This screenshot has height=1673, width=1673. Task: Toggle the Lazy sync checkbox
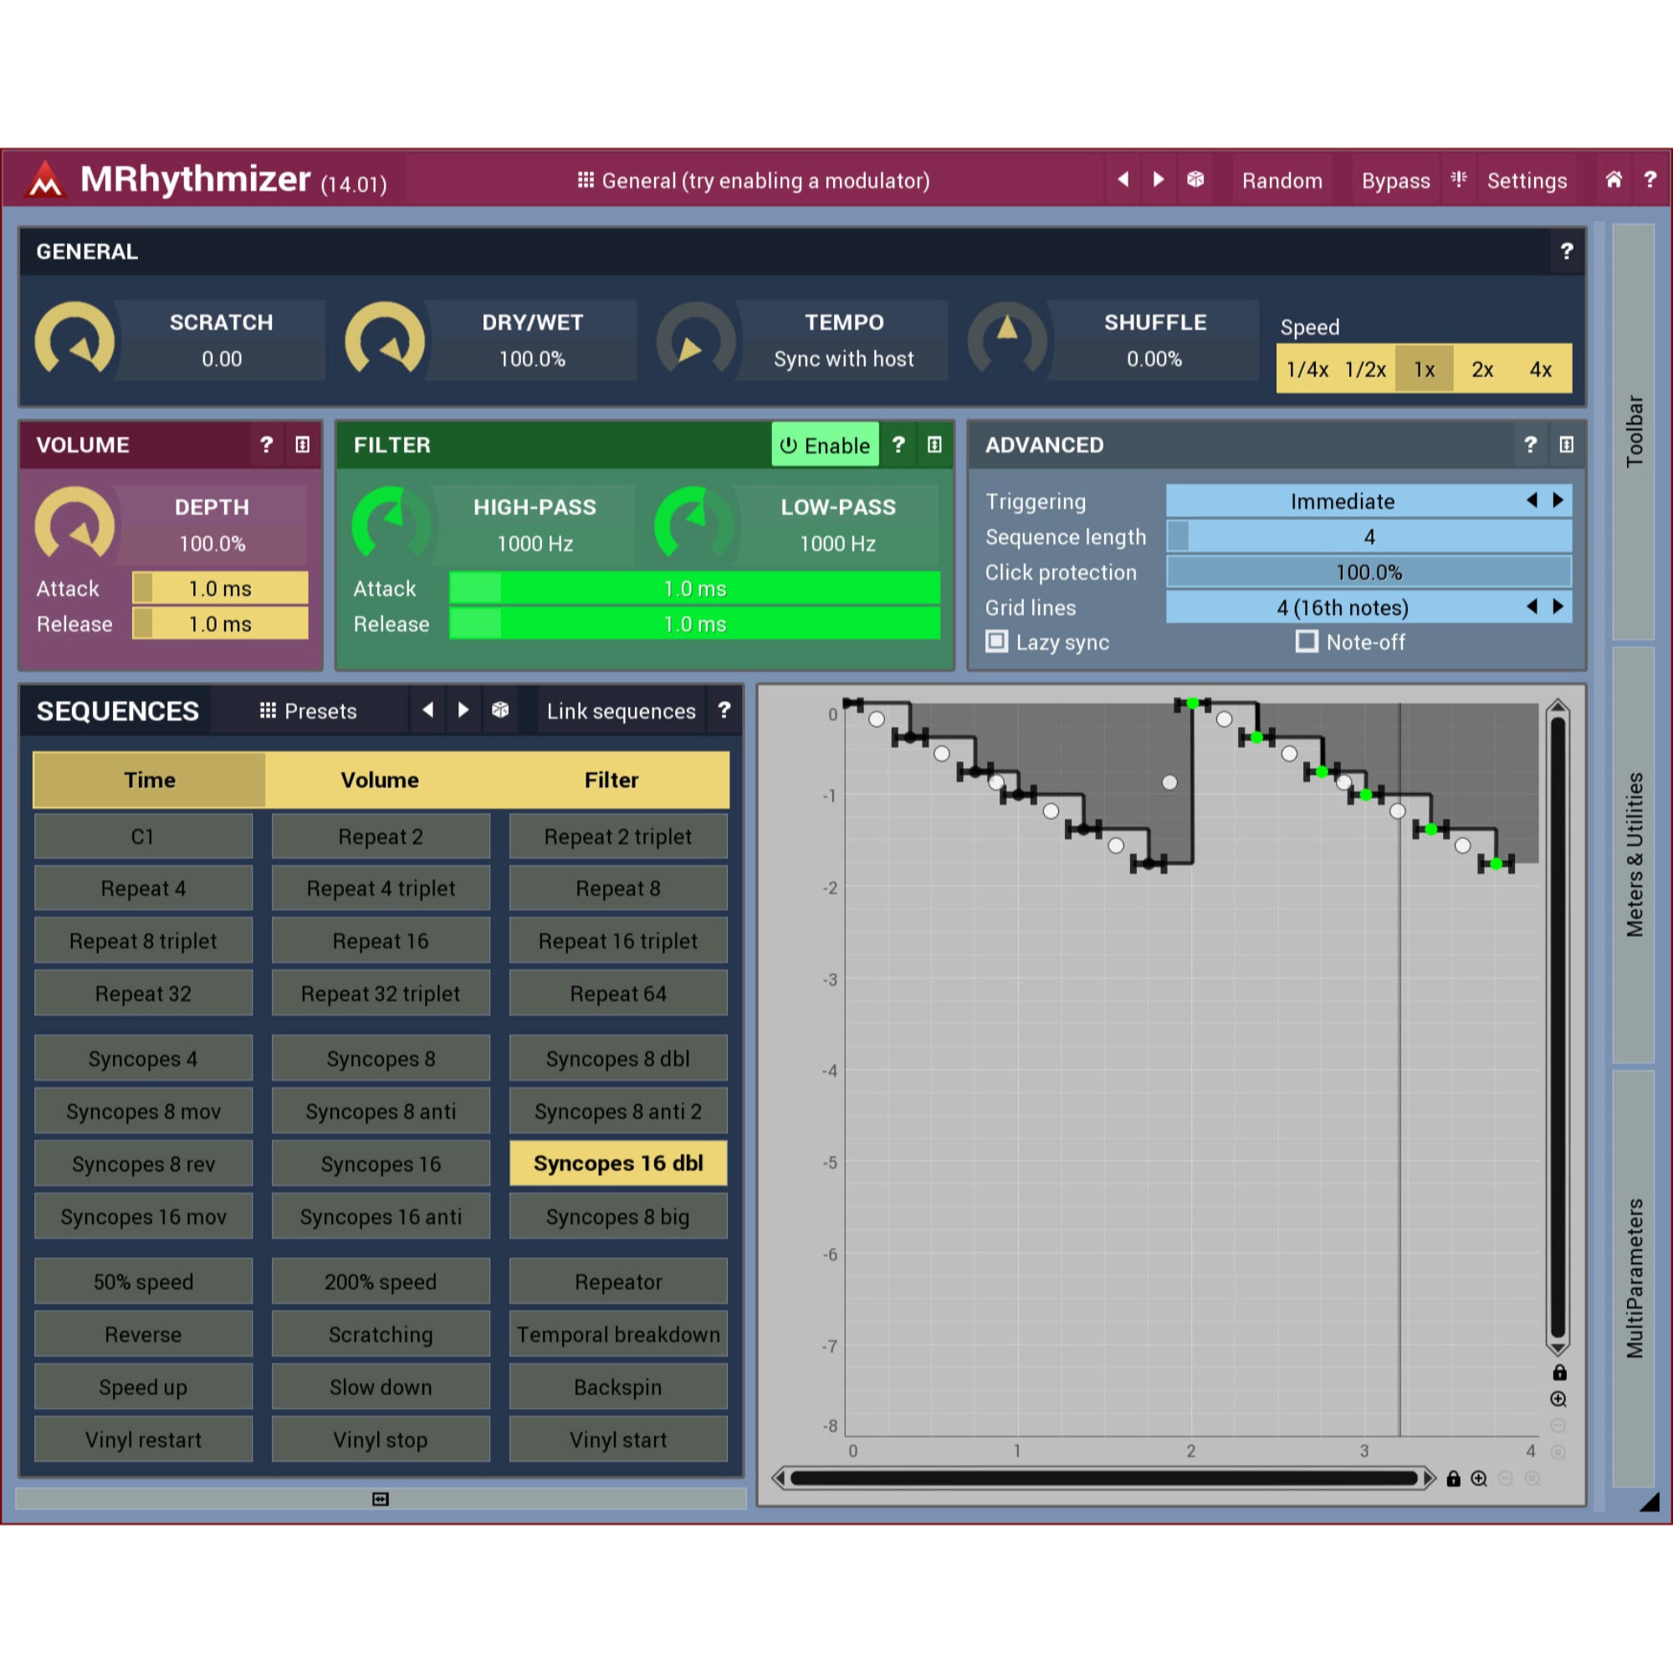tap(997, 642)
